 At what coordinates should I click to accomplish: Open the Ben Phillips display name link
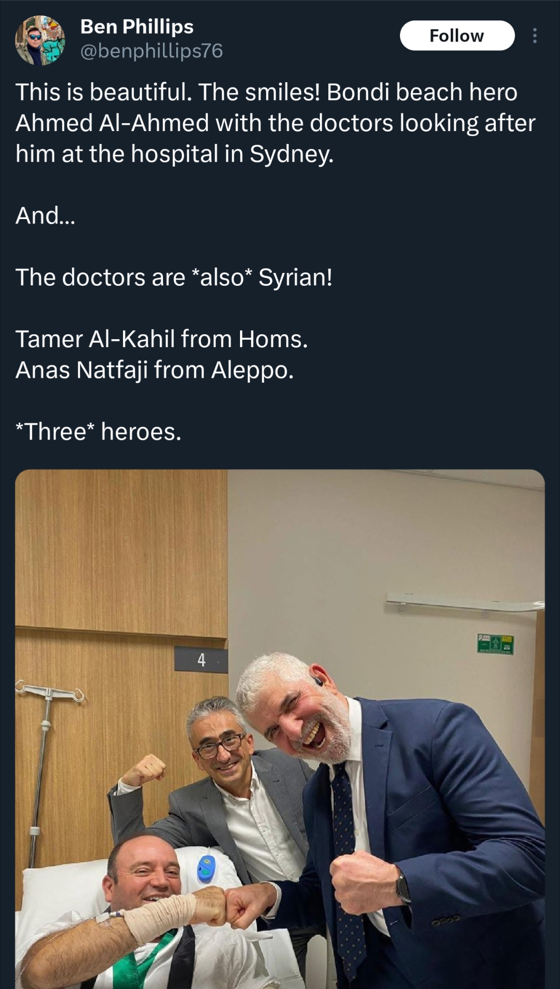click(x=137, y=27)
